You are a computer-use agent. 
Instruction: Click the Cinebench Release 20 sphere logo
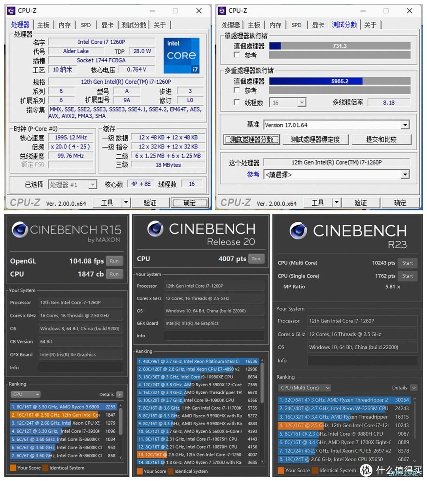155,229
